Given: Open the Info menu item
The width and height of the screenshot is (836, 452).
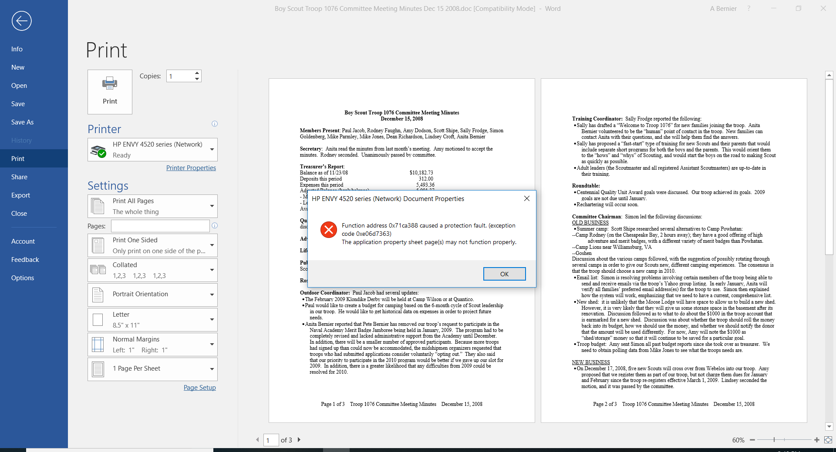Looking at the screenshot, I should click(x=34, y=49).
